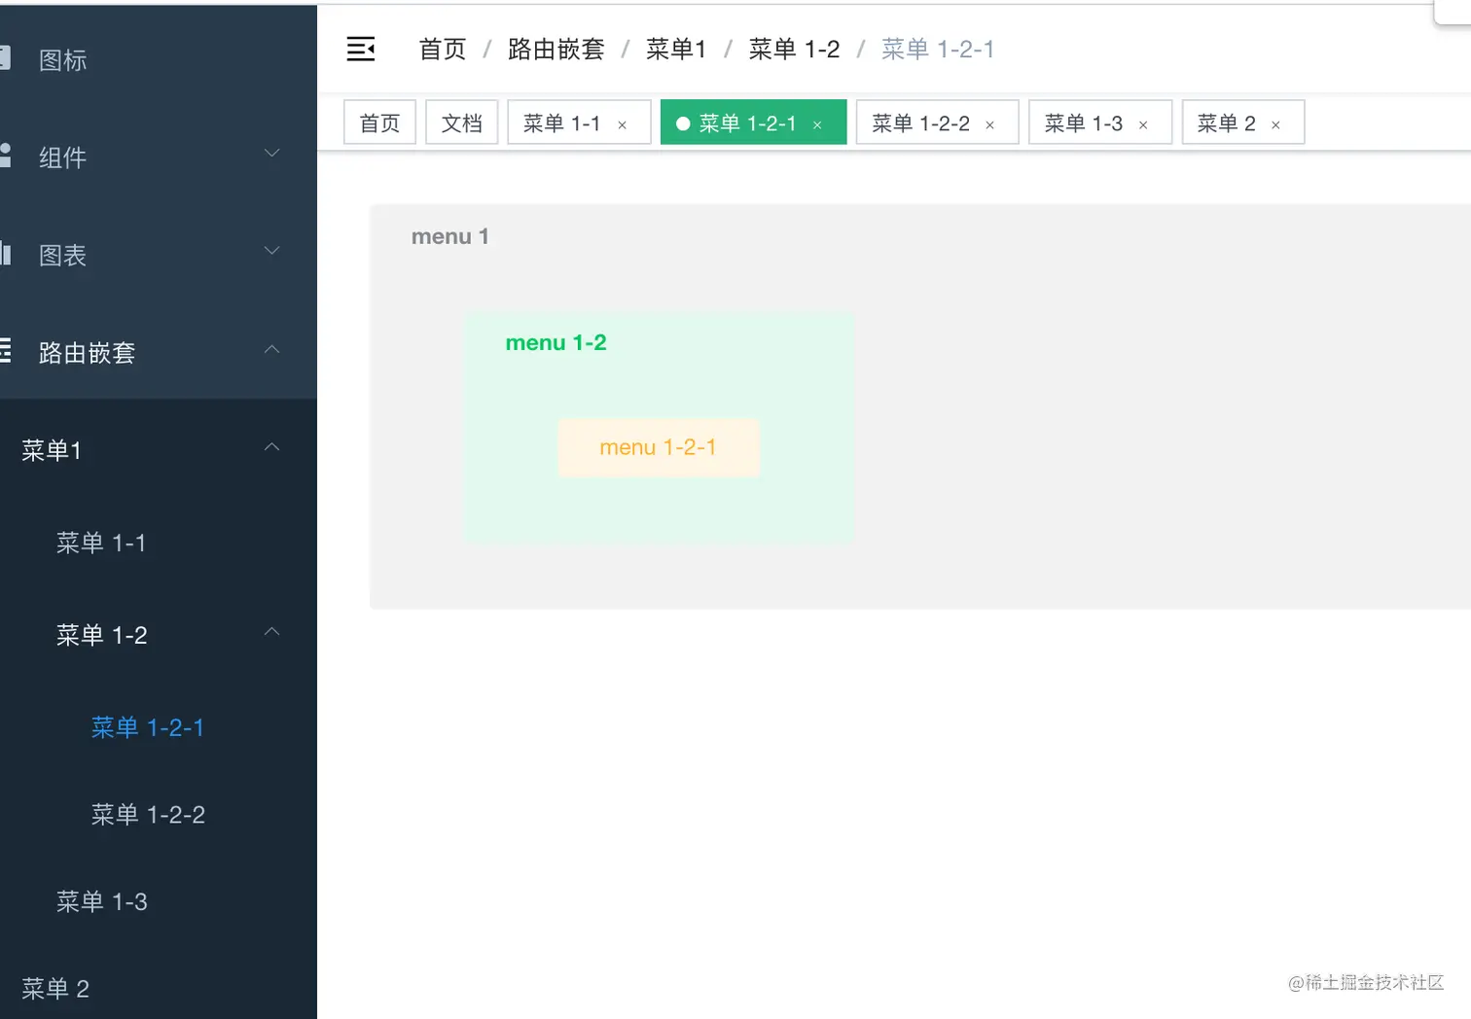Close the 菜单 1-3 tab
The image size is (1471, 1019).
pyautogui.click(x=1143, y=124)
